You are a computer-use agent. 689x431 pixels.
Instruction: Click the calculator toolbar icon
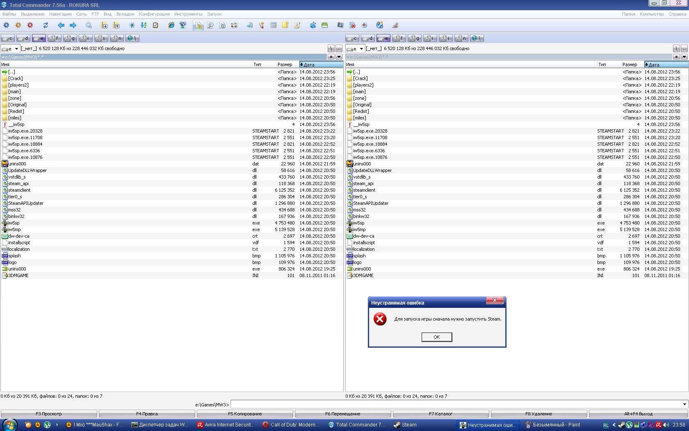click(x=273, y=25)
